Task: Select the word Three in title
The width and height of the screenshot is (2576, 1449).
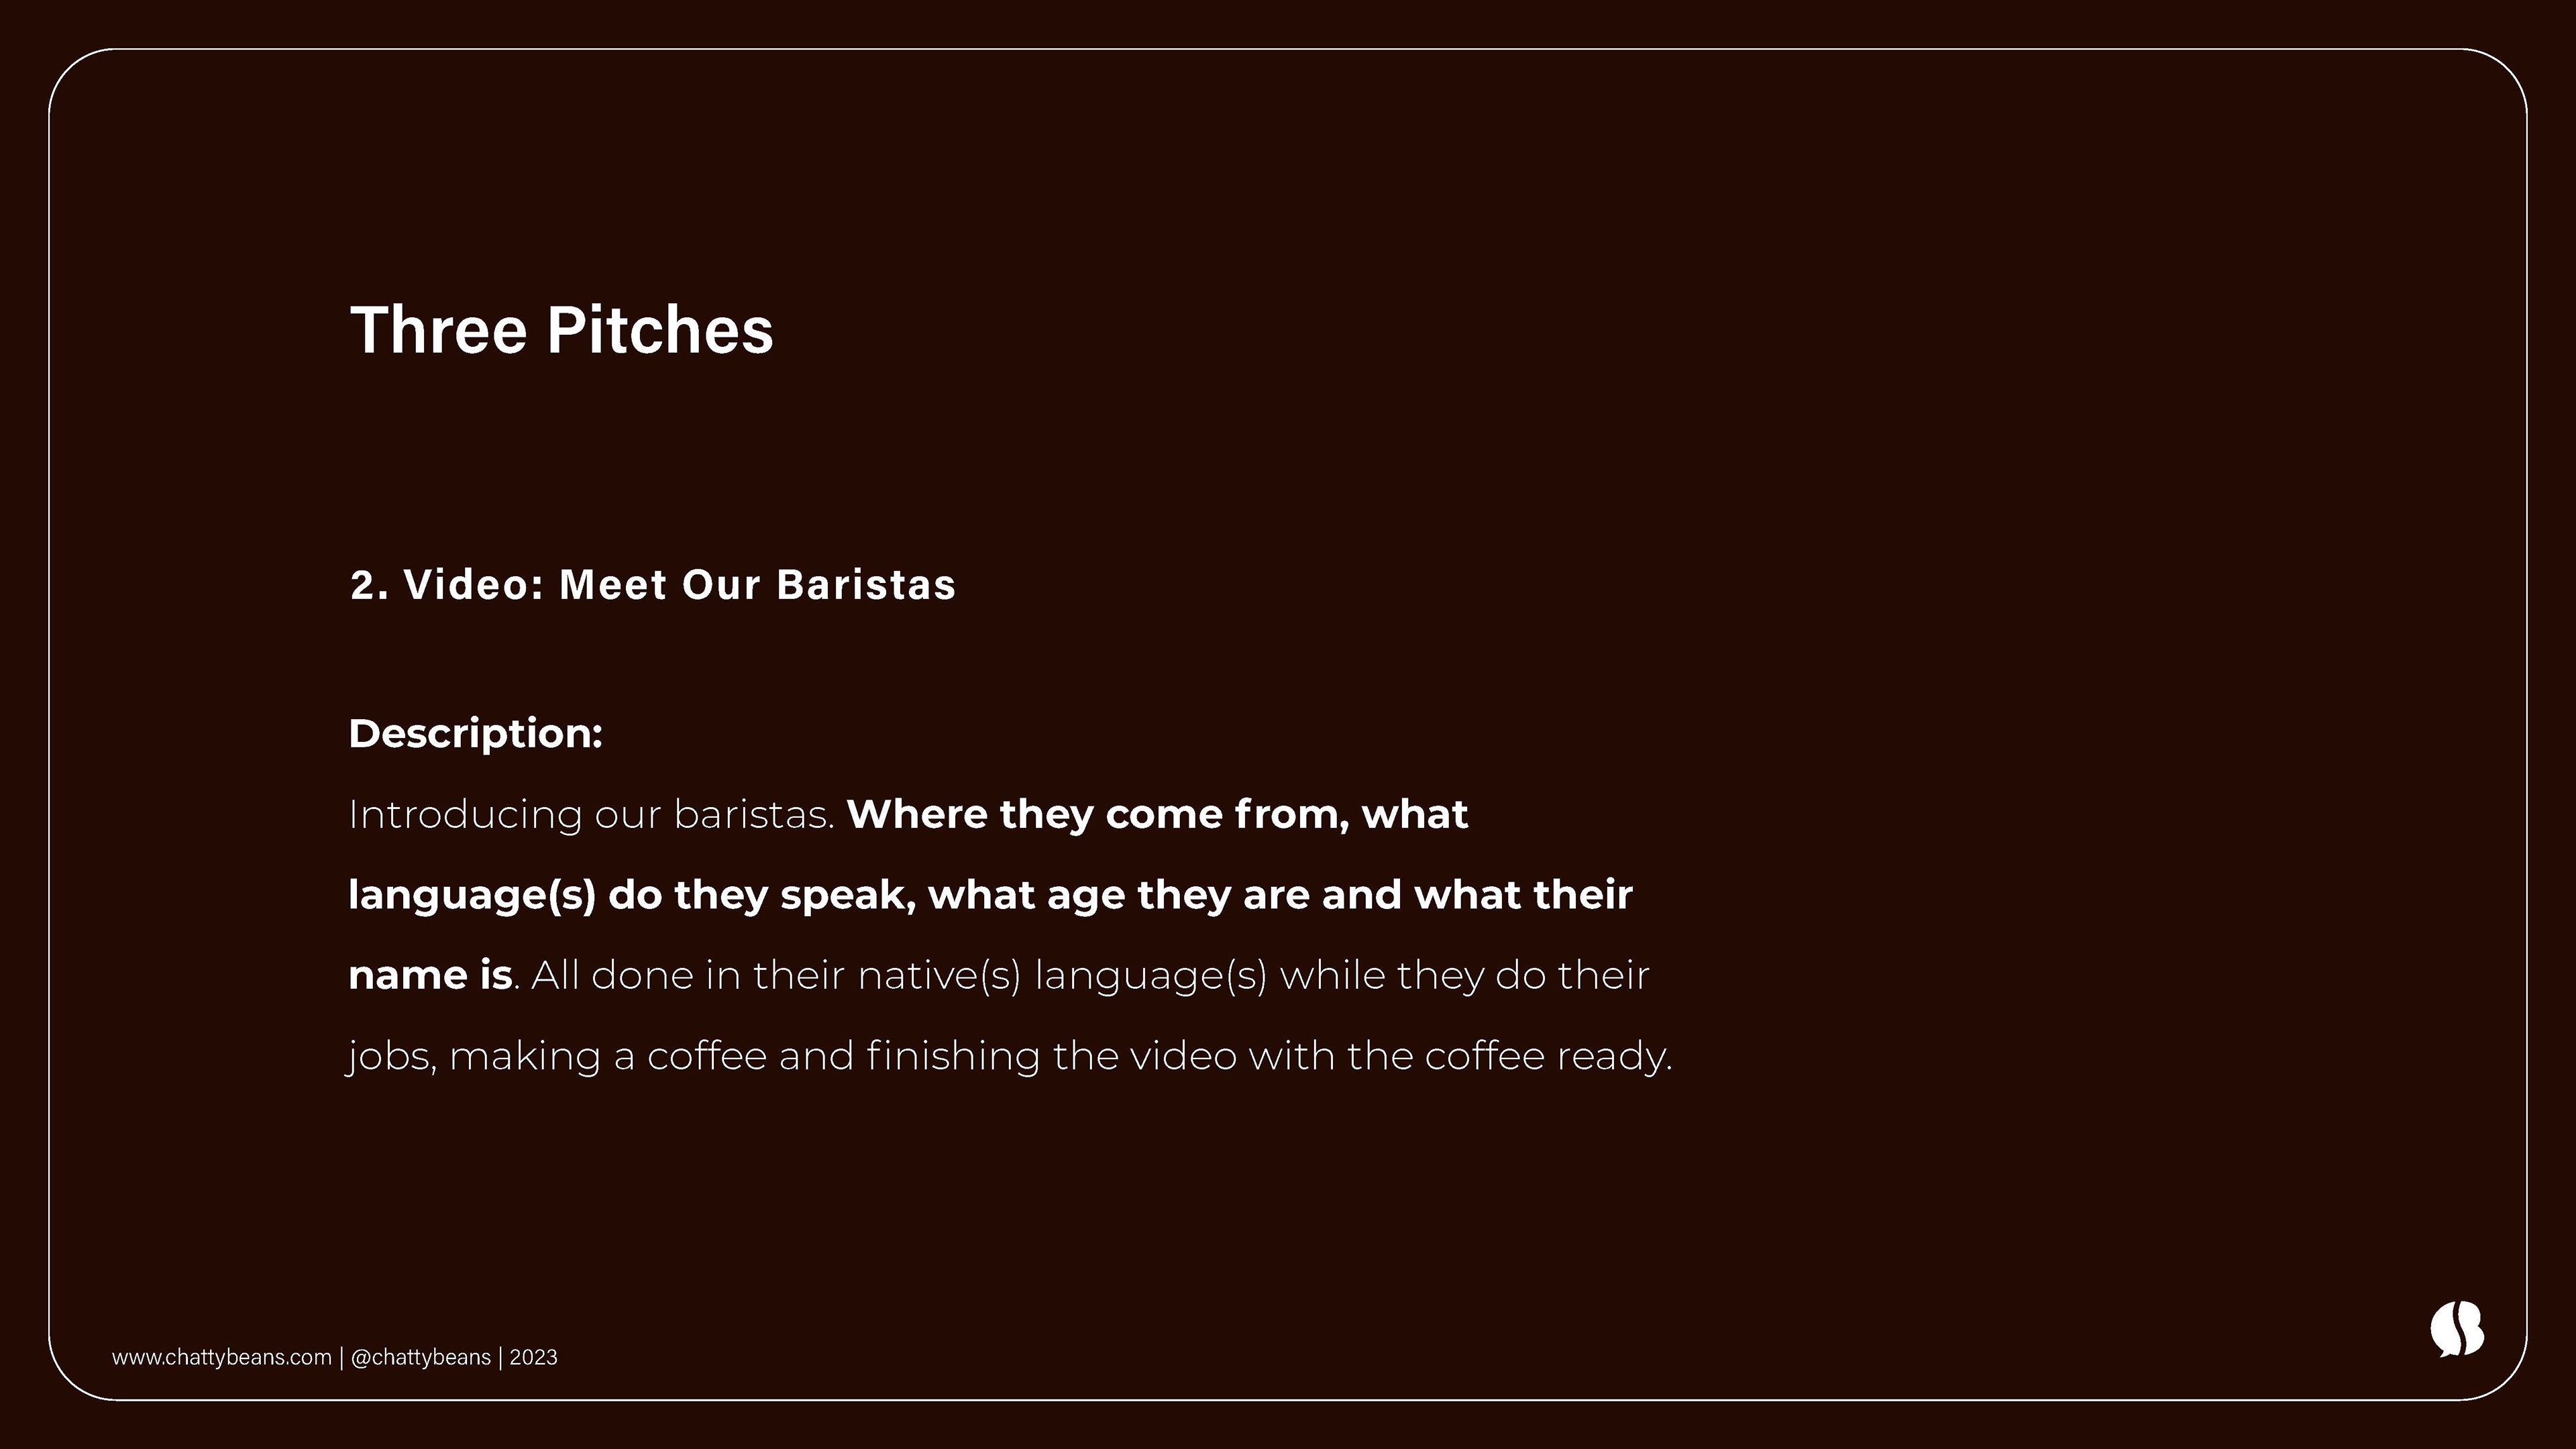Action: click(x=438, y=330)
